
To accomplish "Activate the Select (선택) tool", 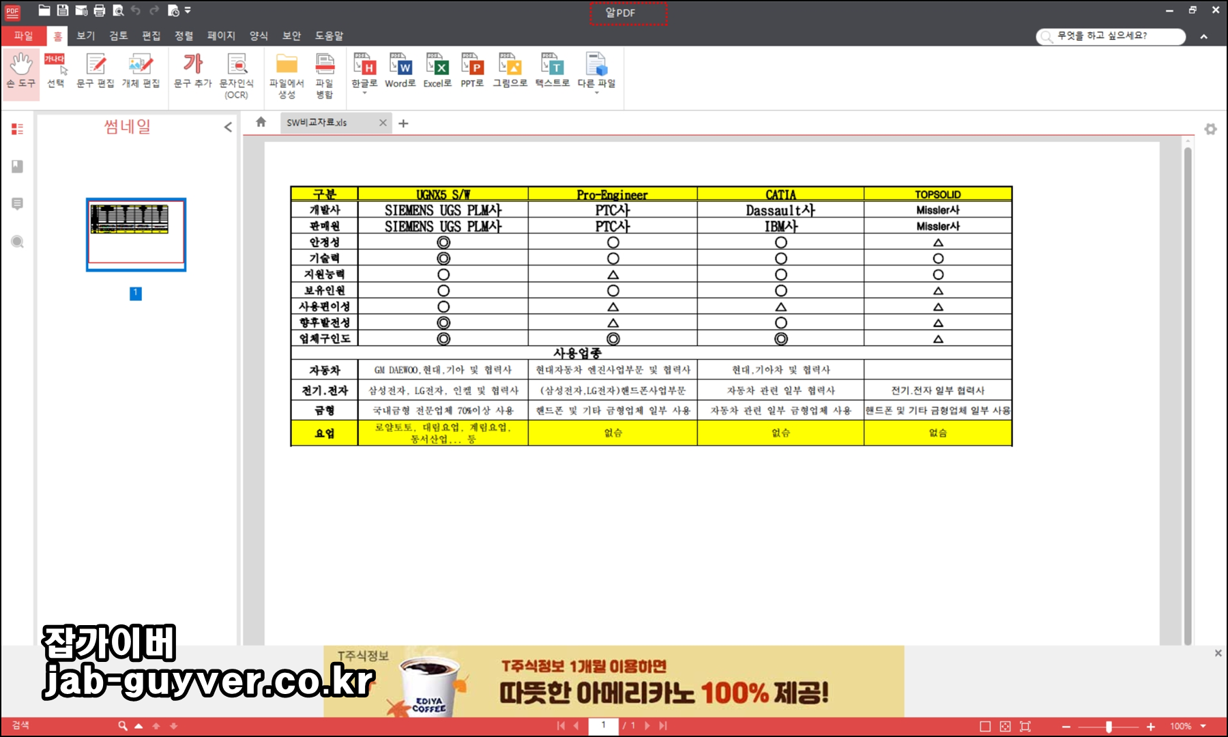I will click(56, 71).
